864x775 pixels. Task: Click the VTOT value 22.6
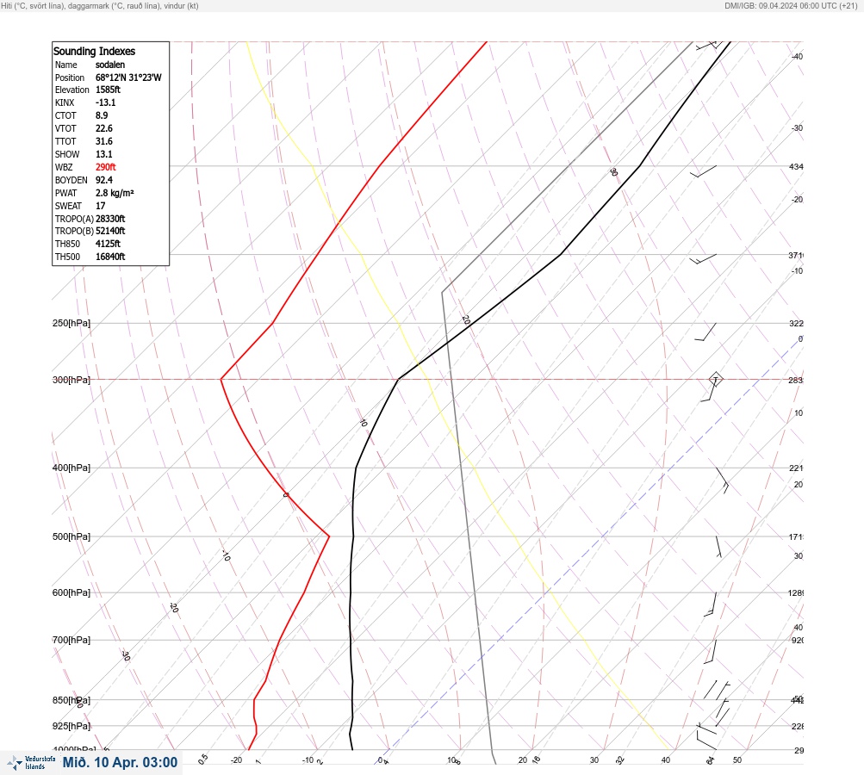click(103, 128)
